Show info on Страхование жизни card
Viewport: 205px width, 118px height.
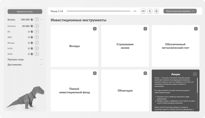click(145, 29)
